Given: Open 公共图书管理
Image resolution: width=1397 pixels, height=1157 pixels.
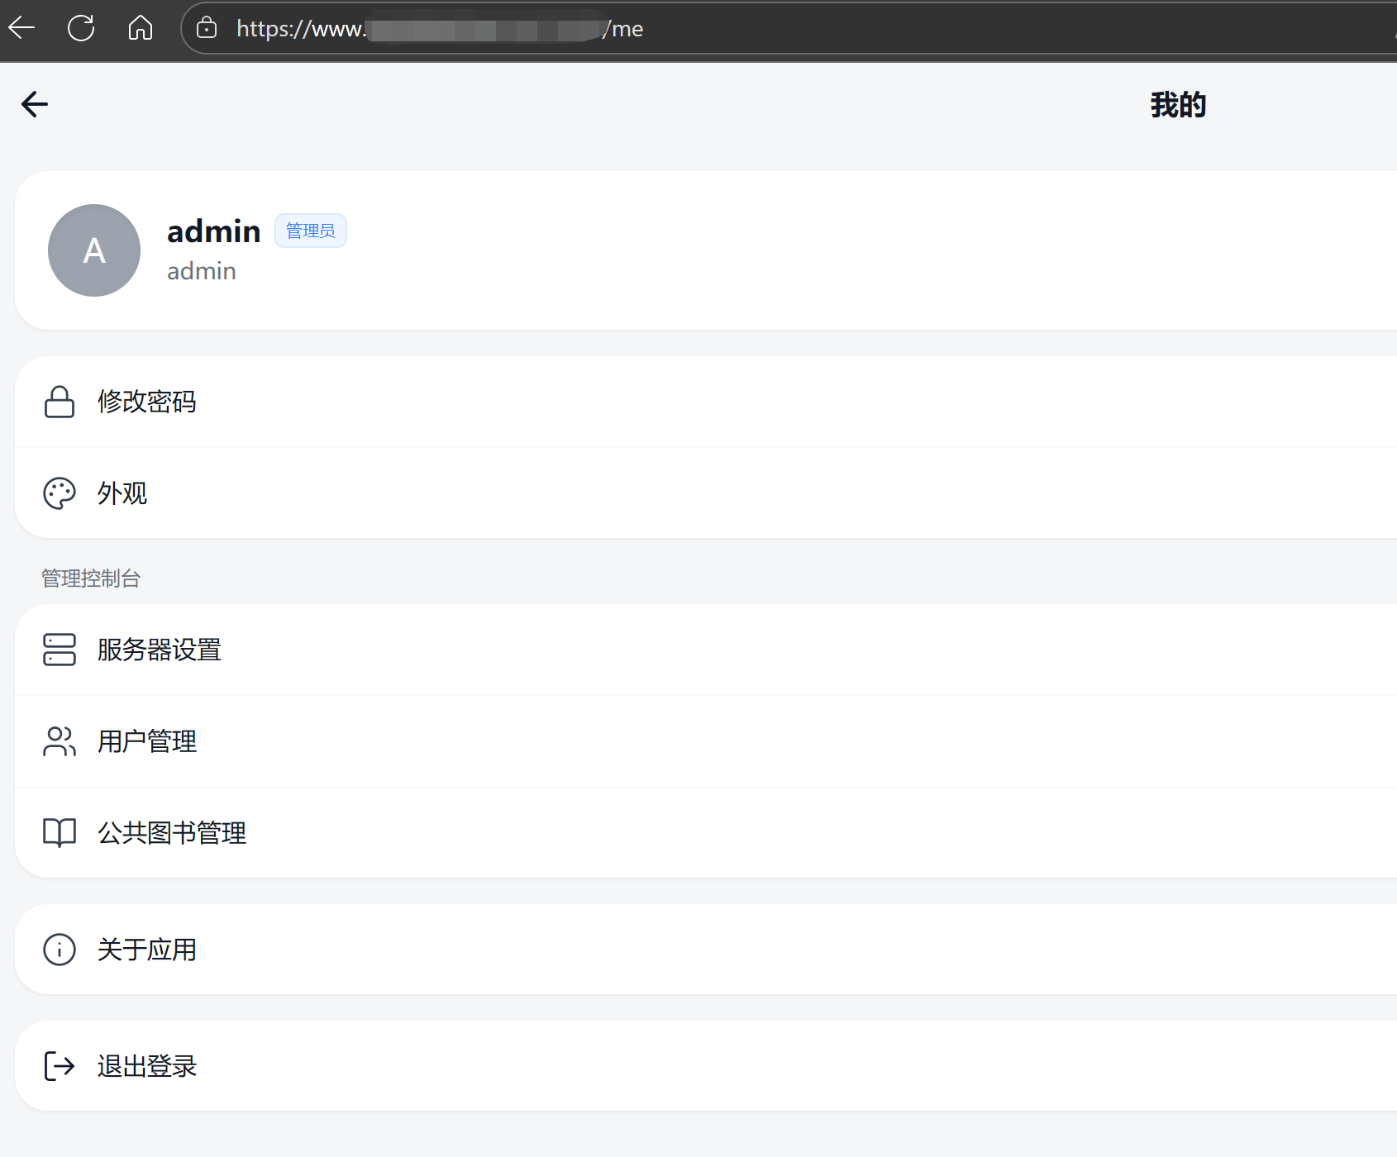Looking at the screenshot, I should 706,833.
